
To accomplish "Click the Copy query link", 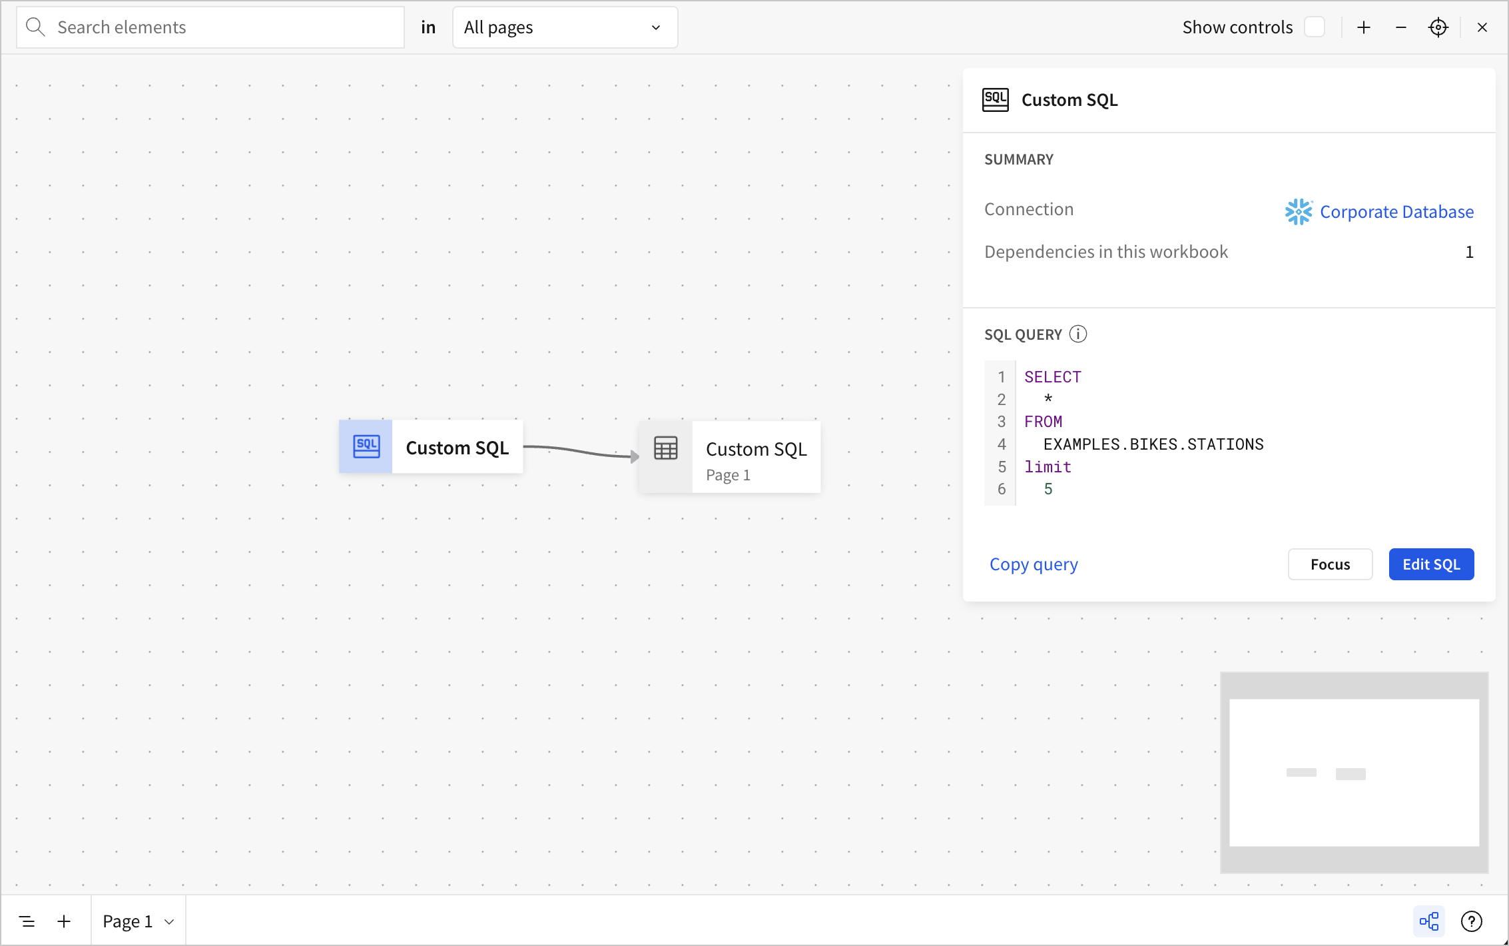I will coord(1034,564).
